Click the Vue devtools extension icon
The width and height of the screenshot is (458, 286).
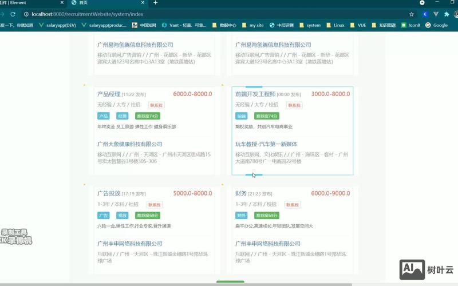pyautogui.click(x=436, y=14)
